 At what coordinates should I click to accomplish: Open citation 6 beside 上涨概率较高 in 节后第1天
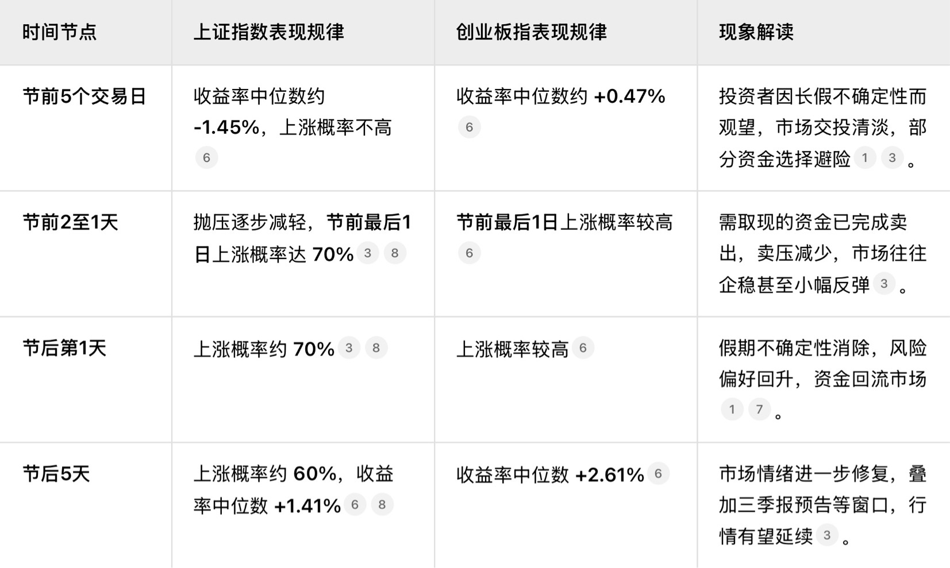582,347
